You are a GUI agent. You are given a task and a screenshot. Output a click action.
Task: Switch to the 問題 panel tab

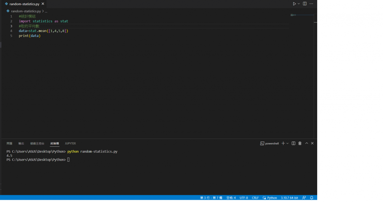[x=9, y=143]
